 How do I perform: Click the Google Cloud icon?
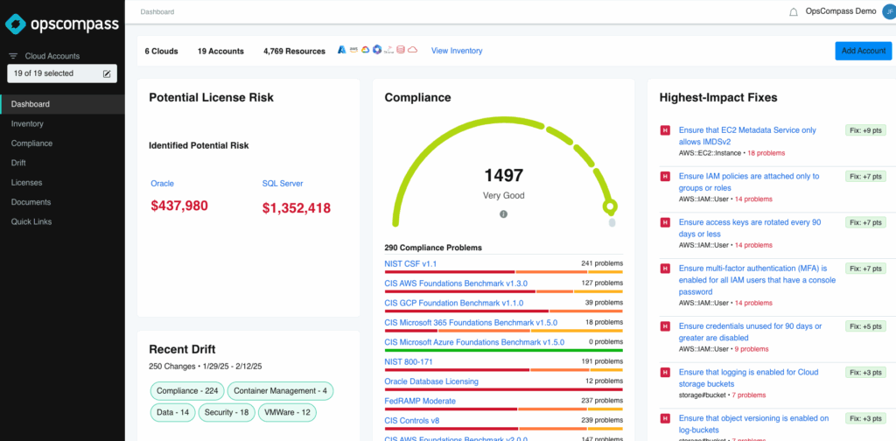pyautogui.click(x=365, y=50)
